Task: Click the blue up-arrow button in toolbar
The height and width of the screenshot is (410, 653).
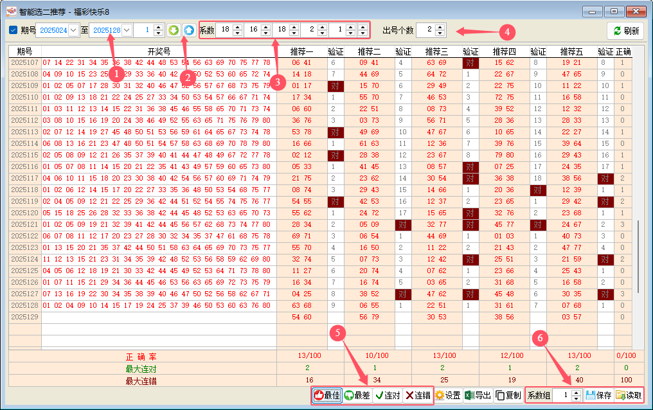Action: click(x=188, y=30)
